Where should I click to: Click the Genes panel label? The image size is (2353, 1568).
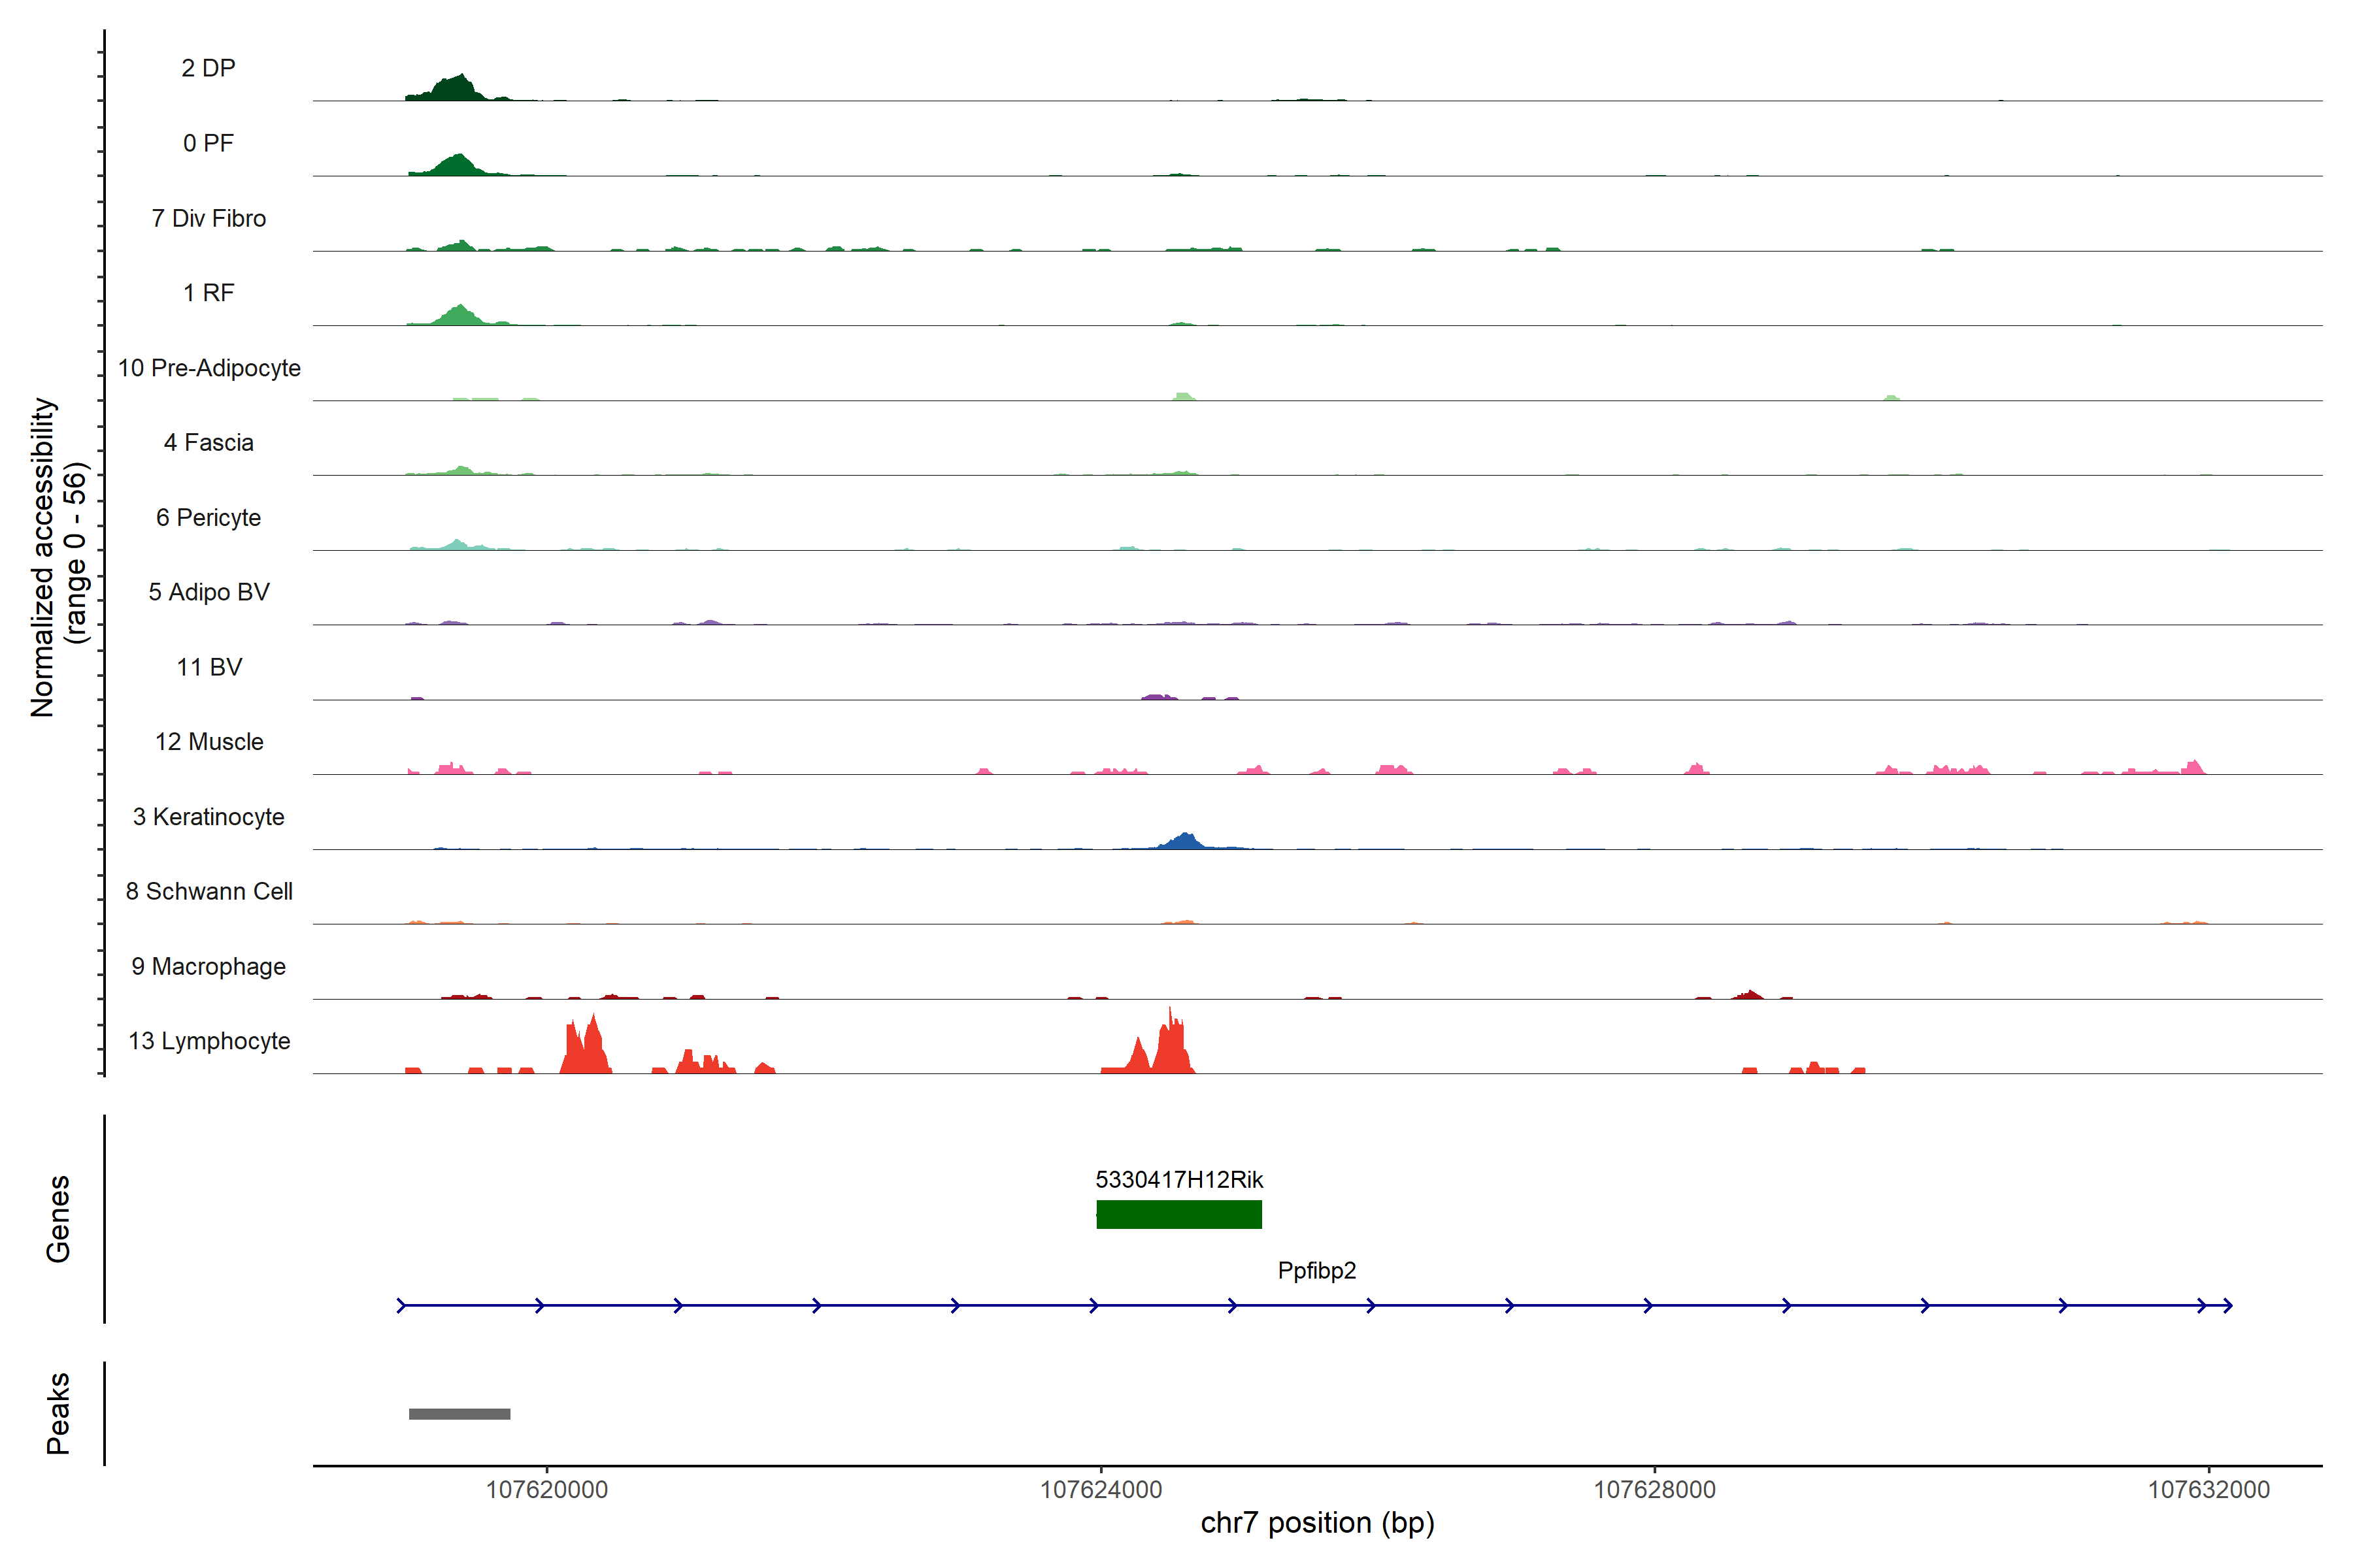point(58,1219)
